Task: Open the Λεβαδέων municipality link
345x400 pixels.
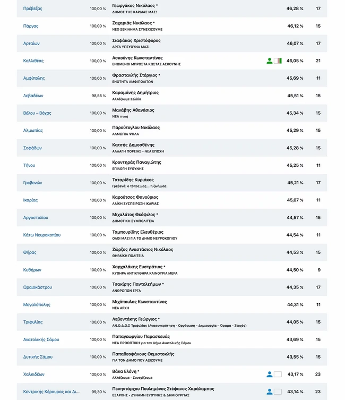Action: point(33,96)
